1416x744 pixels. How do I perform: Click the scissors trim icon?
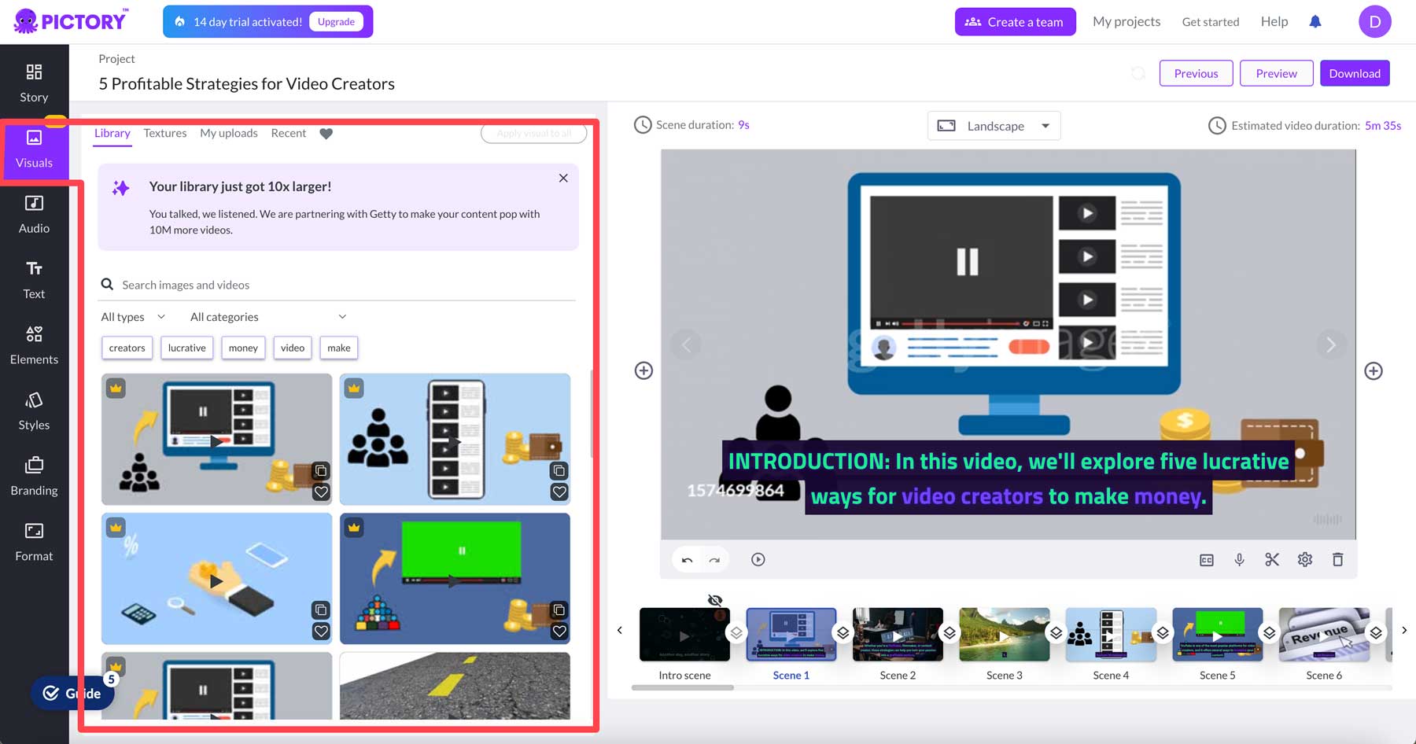1272,559
